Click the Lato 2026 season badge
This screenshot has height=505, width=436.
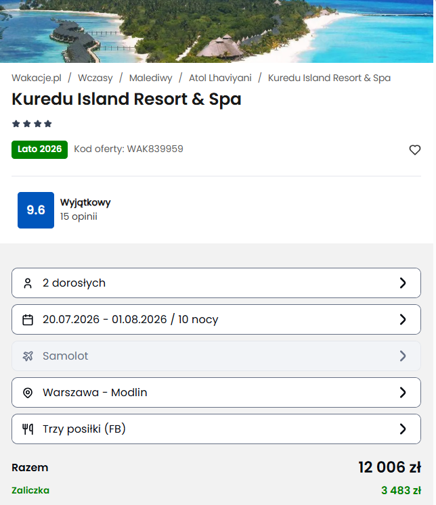[x=39, y=149]
